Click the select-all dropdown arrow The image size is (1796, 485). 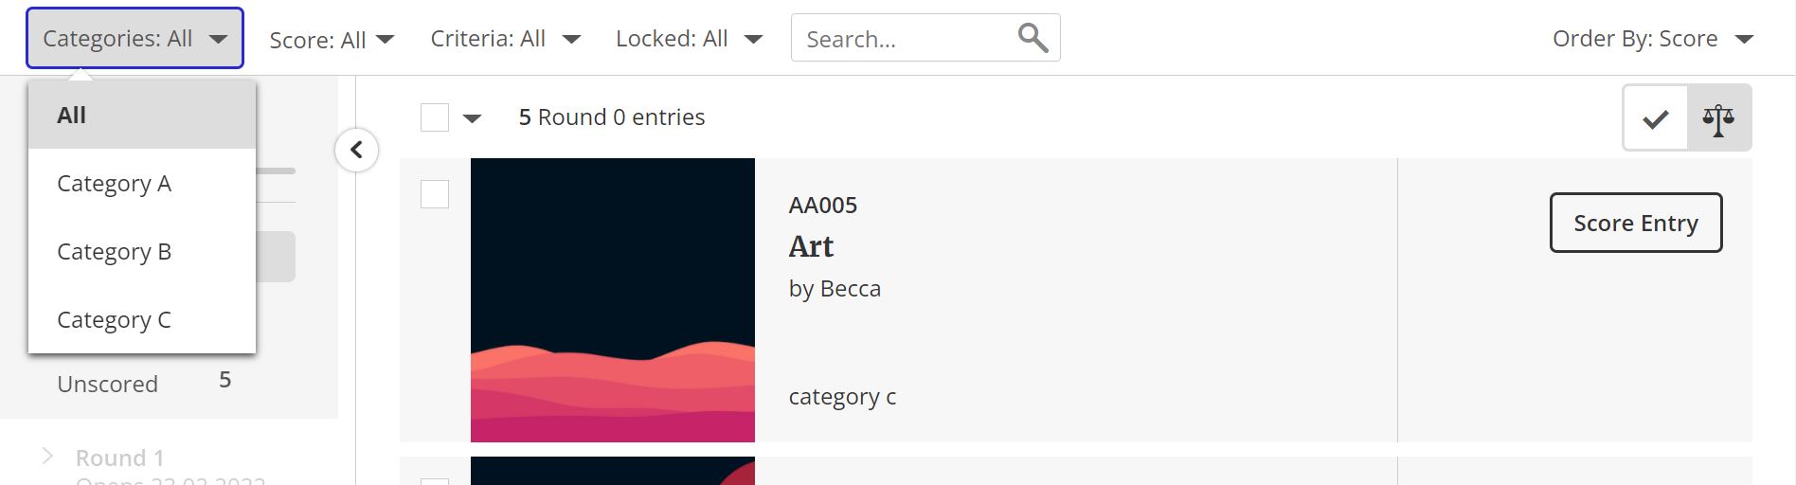click(472, 118)
